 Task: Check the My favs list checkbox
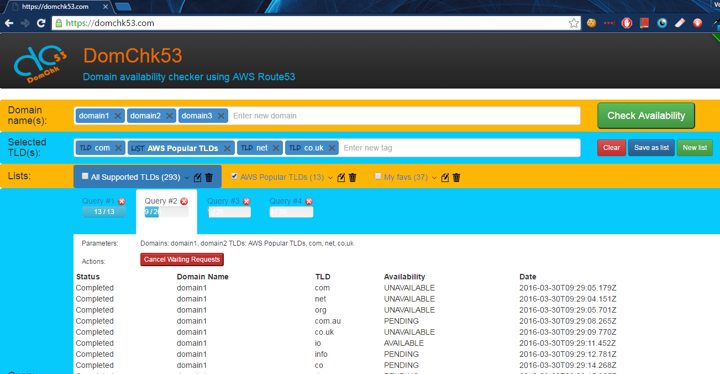click(378, 175)
